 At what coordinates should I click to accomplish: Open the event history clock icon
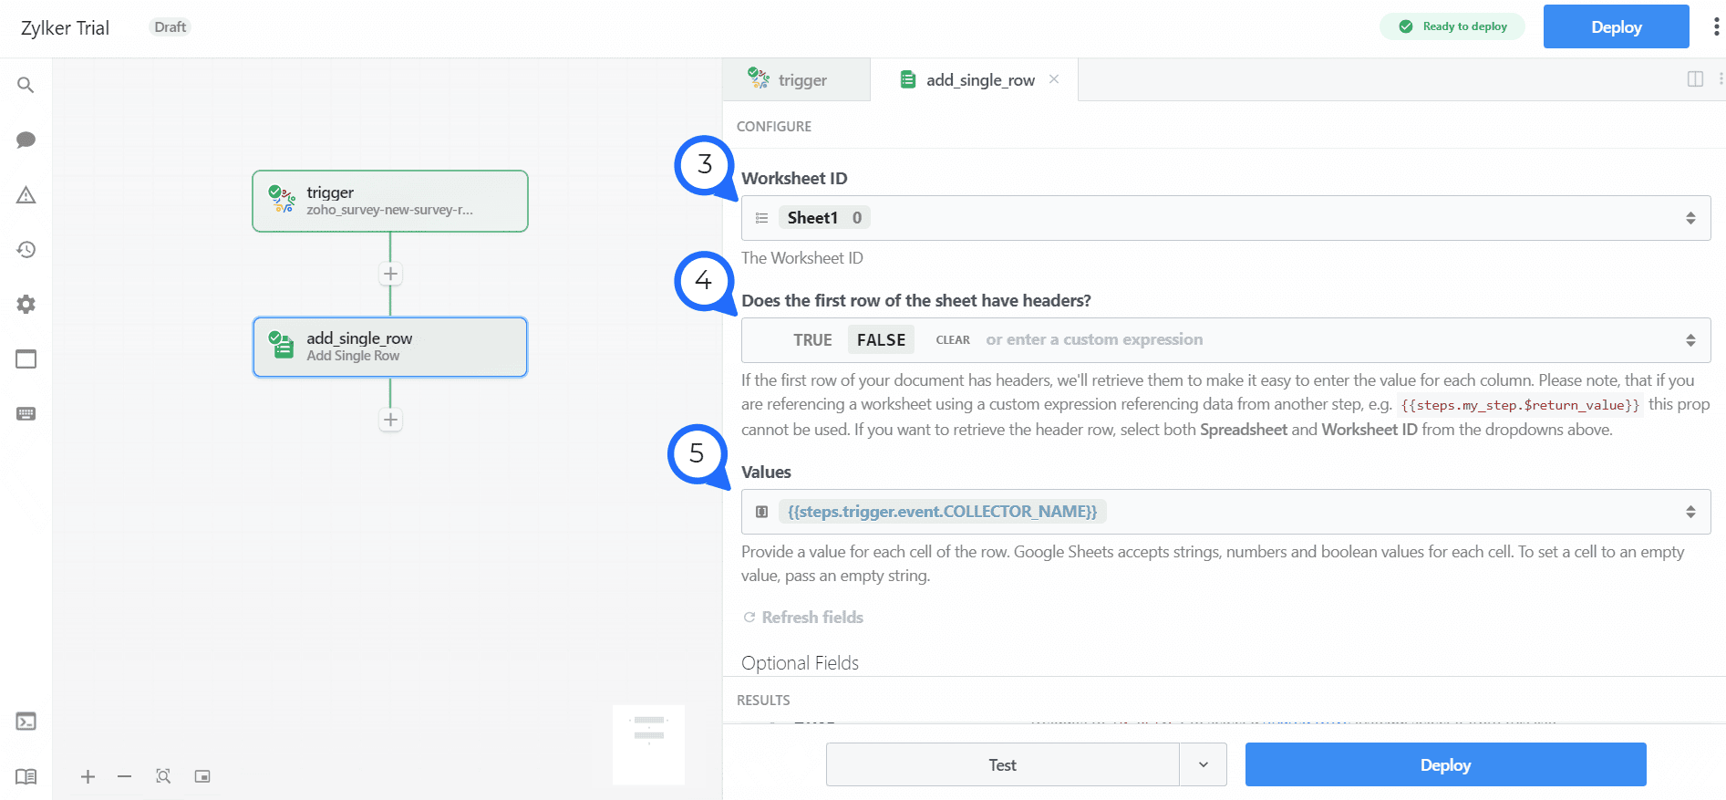click(x=26, y=249)
